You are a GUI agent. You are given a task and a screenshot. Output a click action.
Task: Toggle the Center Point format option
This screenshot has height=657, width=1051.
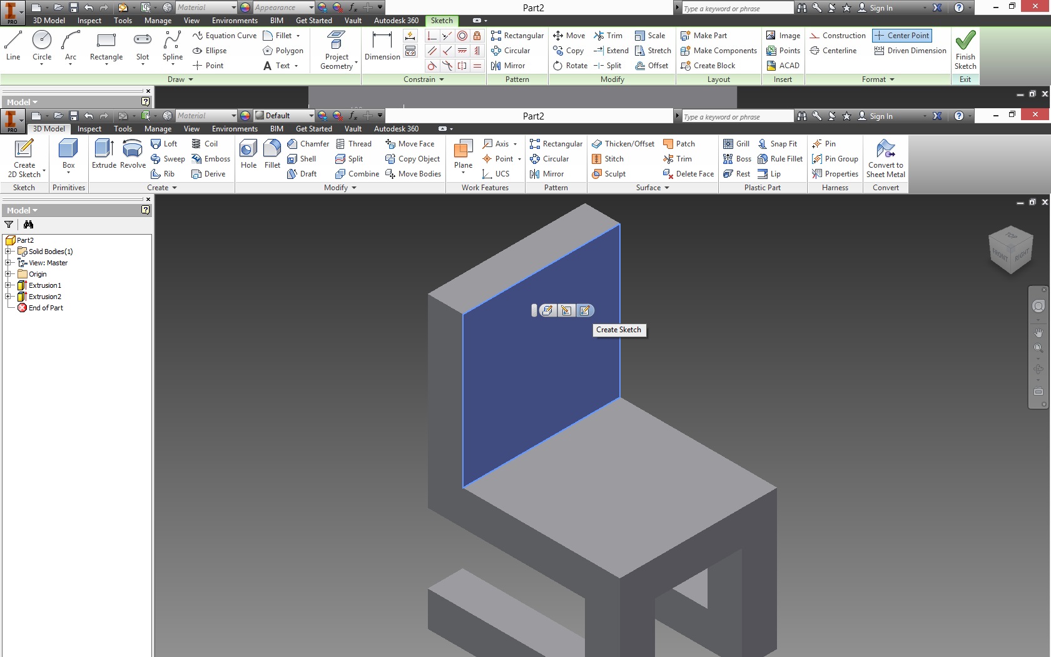(x=902, y=36)
